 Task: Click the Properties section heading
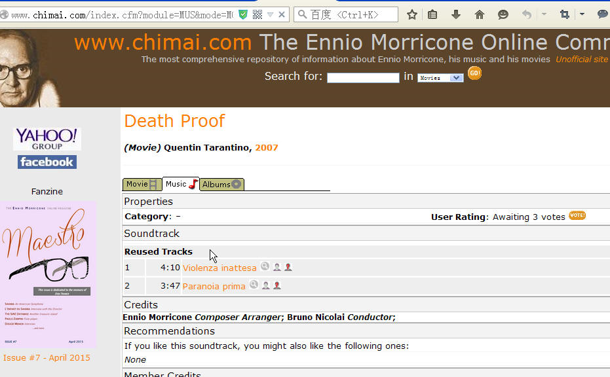pyautogui.click(x=148, y=202)
